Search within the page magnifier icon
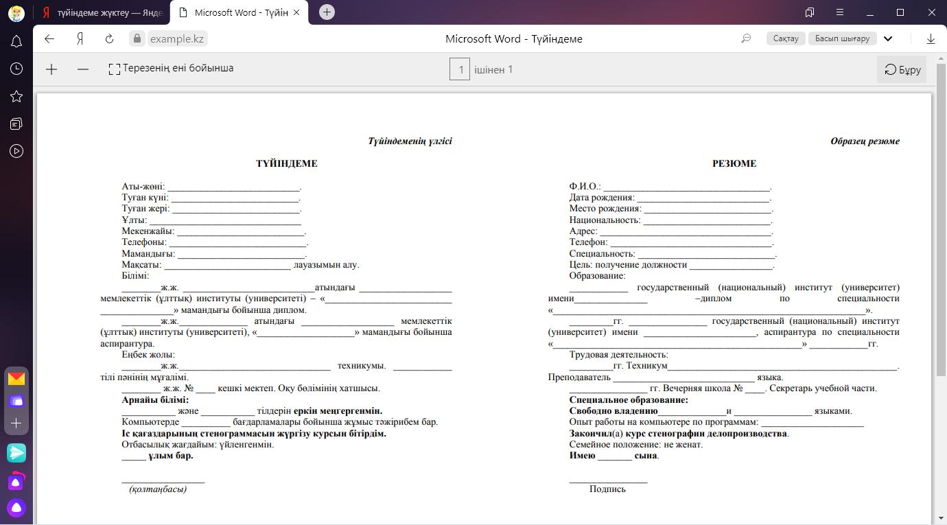Screen dimensions: 947x525 747,38
